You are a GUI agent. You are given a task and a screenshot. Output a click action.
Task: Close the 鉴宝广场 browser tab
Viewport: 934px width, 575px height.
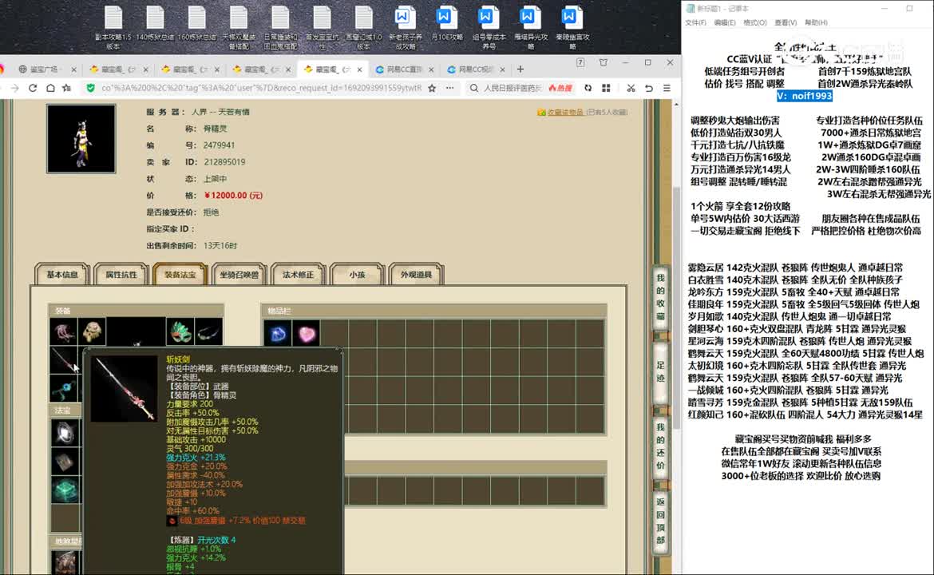(x=73, y=69)
